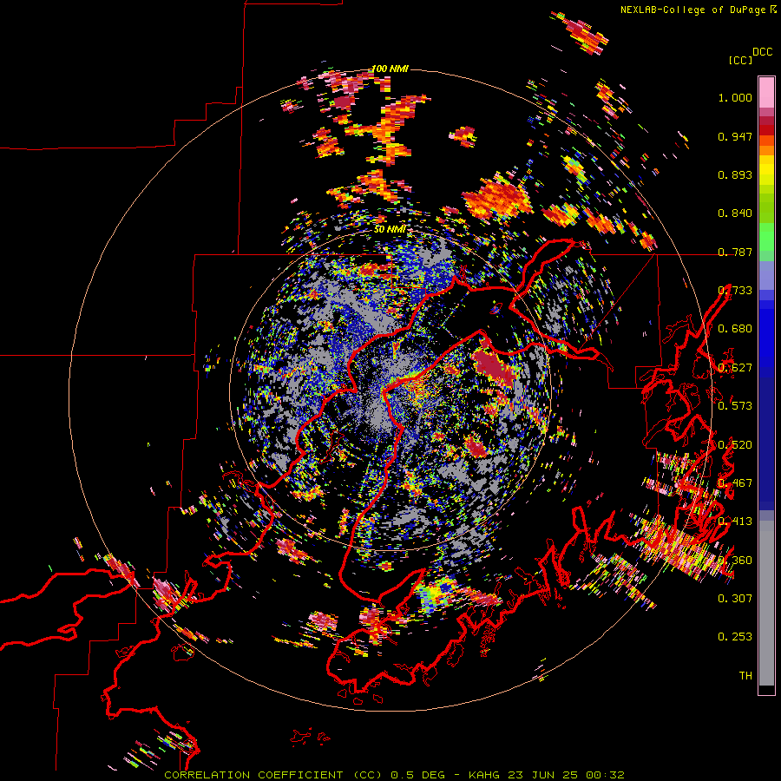Viewport: 781px width, 781px height.
Task: Click the NEXLAB-College of DuPage credit text
Action: [692, 10]
